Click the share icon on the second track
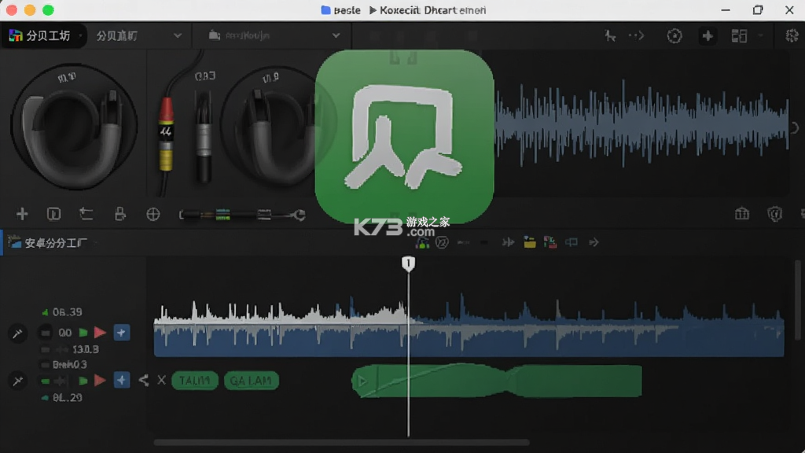The height and width of the screenshot is (453, 805). pos(144,380)
